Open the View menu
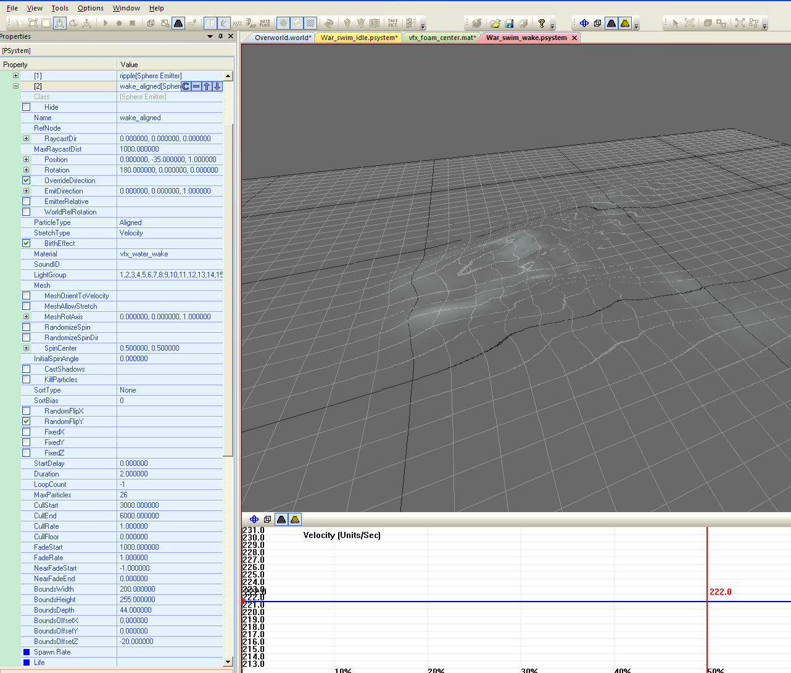The height and width of the screenshot is (673, 791). coord(35,8)
